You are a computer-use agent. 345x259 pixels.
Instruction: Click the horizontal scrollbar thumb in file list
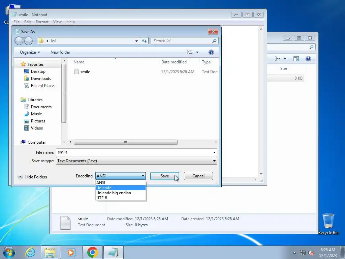click(x=125, y=142)
